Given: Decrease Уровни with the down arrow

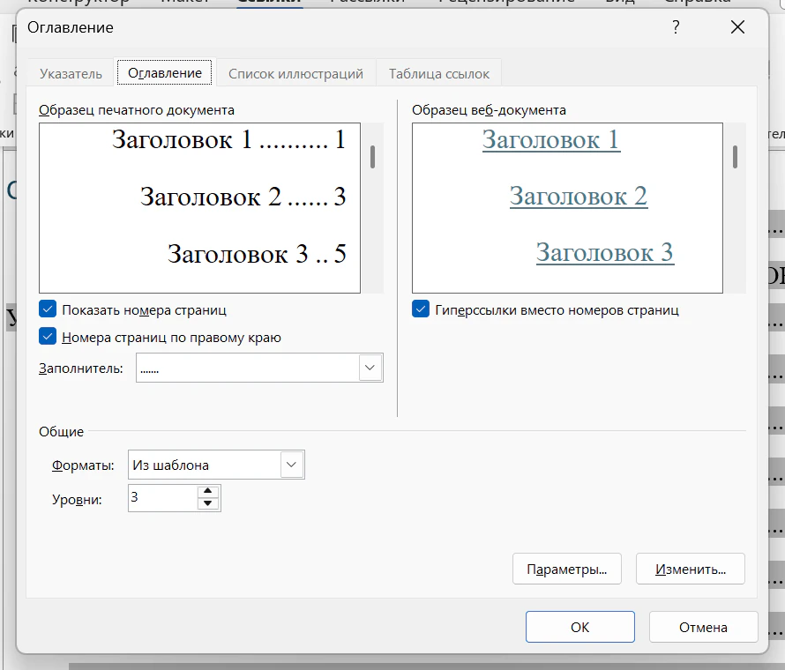Looking at the screenshot, I should click(x=208, y=504).
